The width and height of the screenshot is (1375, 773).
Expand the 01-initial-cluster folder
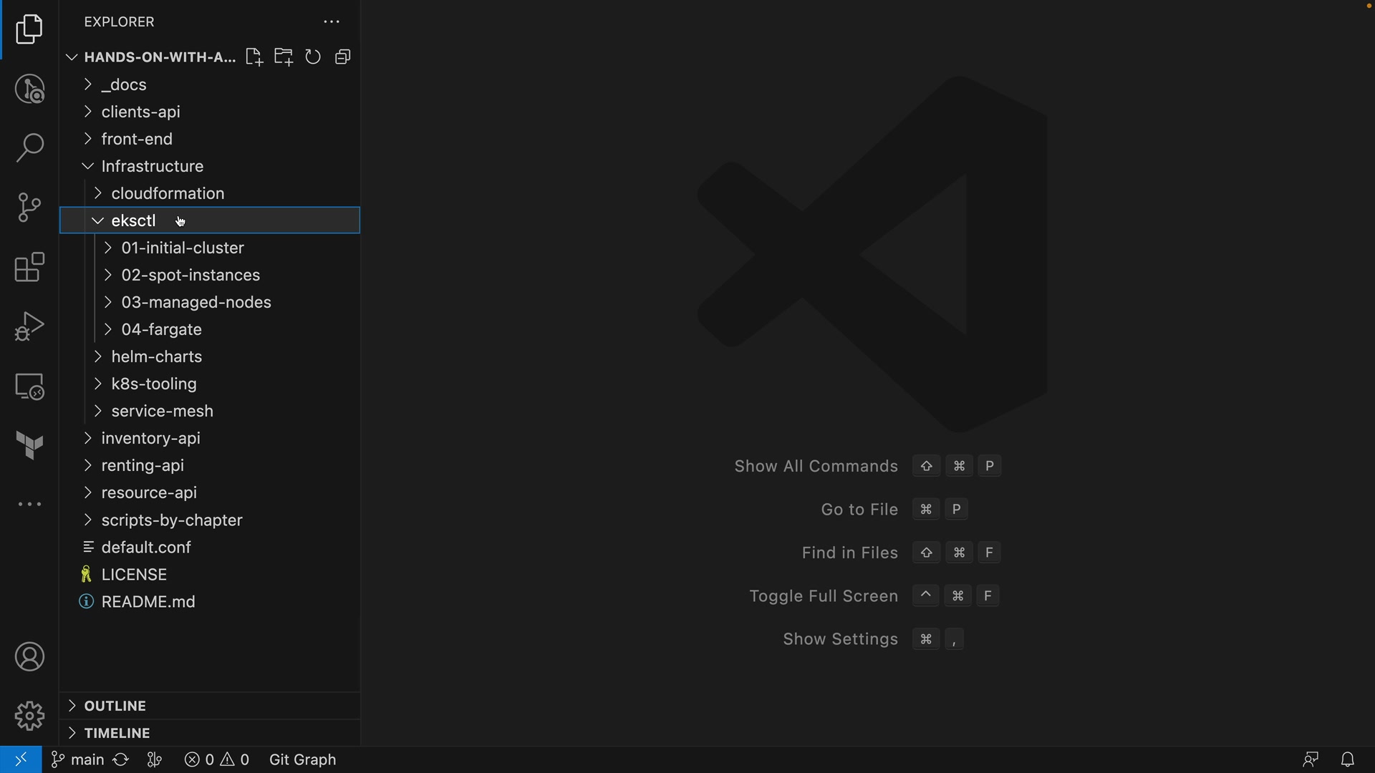click(x=183, y=248)
